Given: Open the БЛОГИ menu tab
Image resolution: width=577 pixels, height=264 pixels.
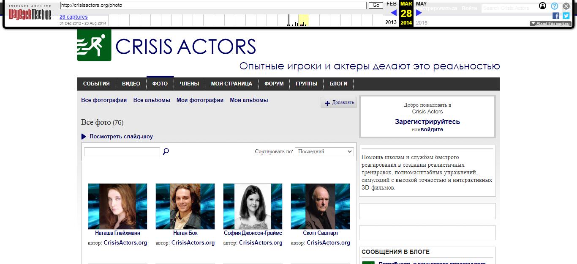Looking at the screenshot, I should click(338, 84).
